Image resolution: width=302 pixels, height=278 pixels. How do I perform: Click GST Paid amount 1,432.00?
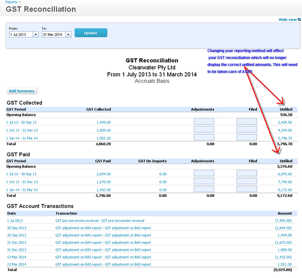coord(104,189)
